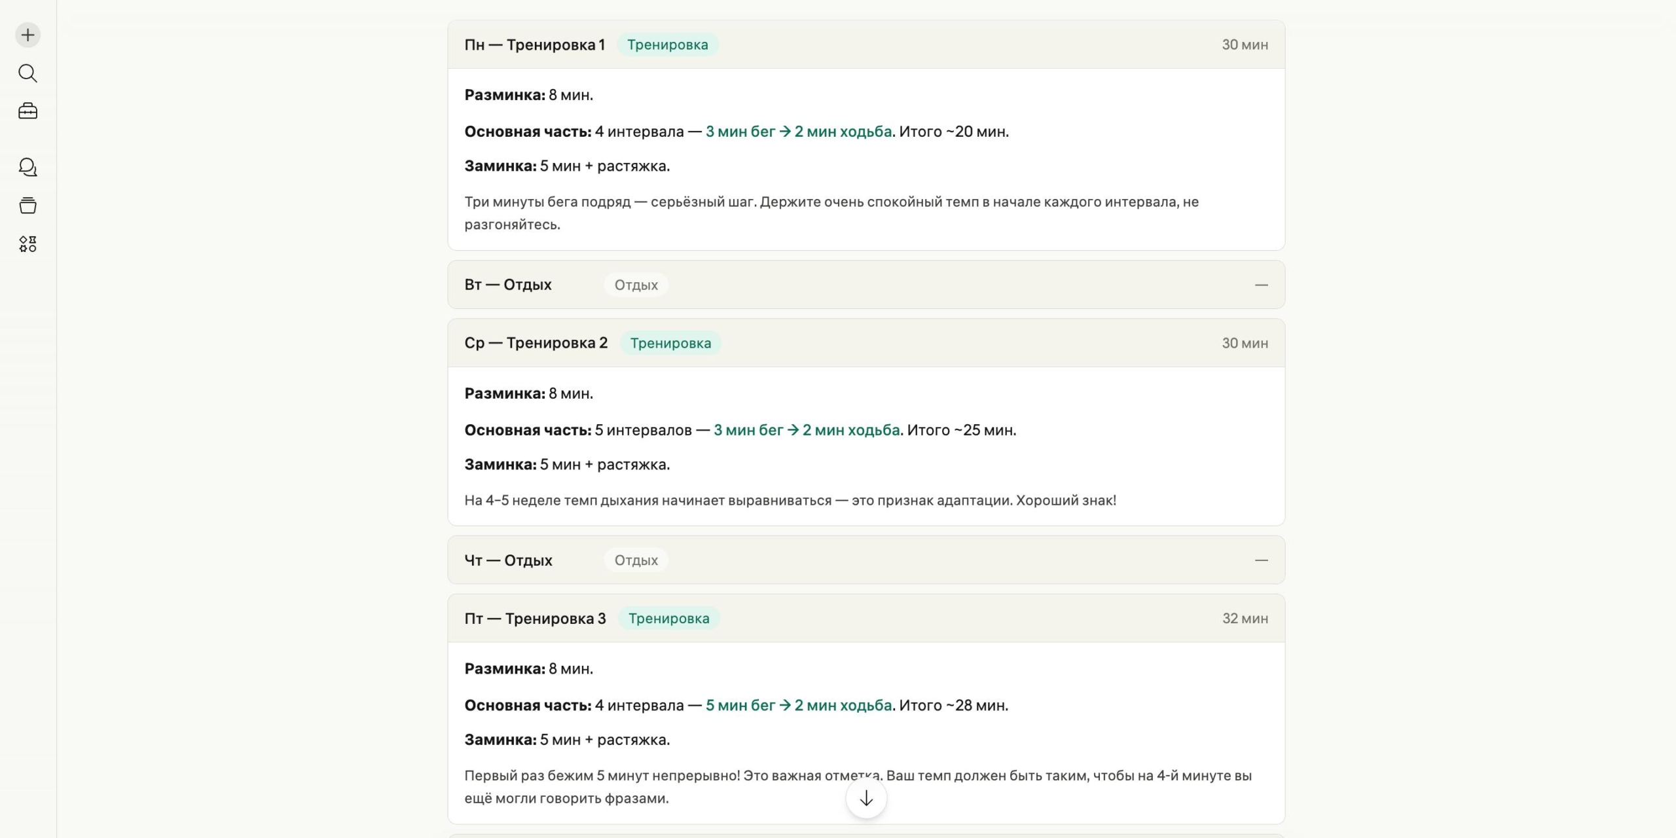1676x838 pixels.
Task: Open the toolbox icon in sidebar
Action: (x=27, y=111)
